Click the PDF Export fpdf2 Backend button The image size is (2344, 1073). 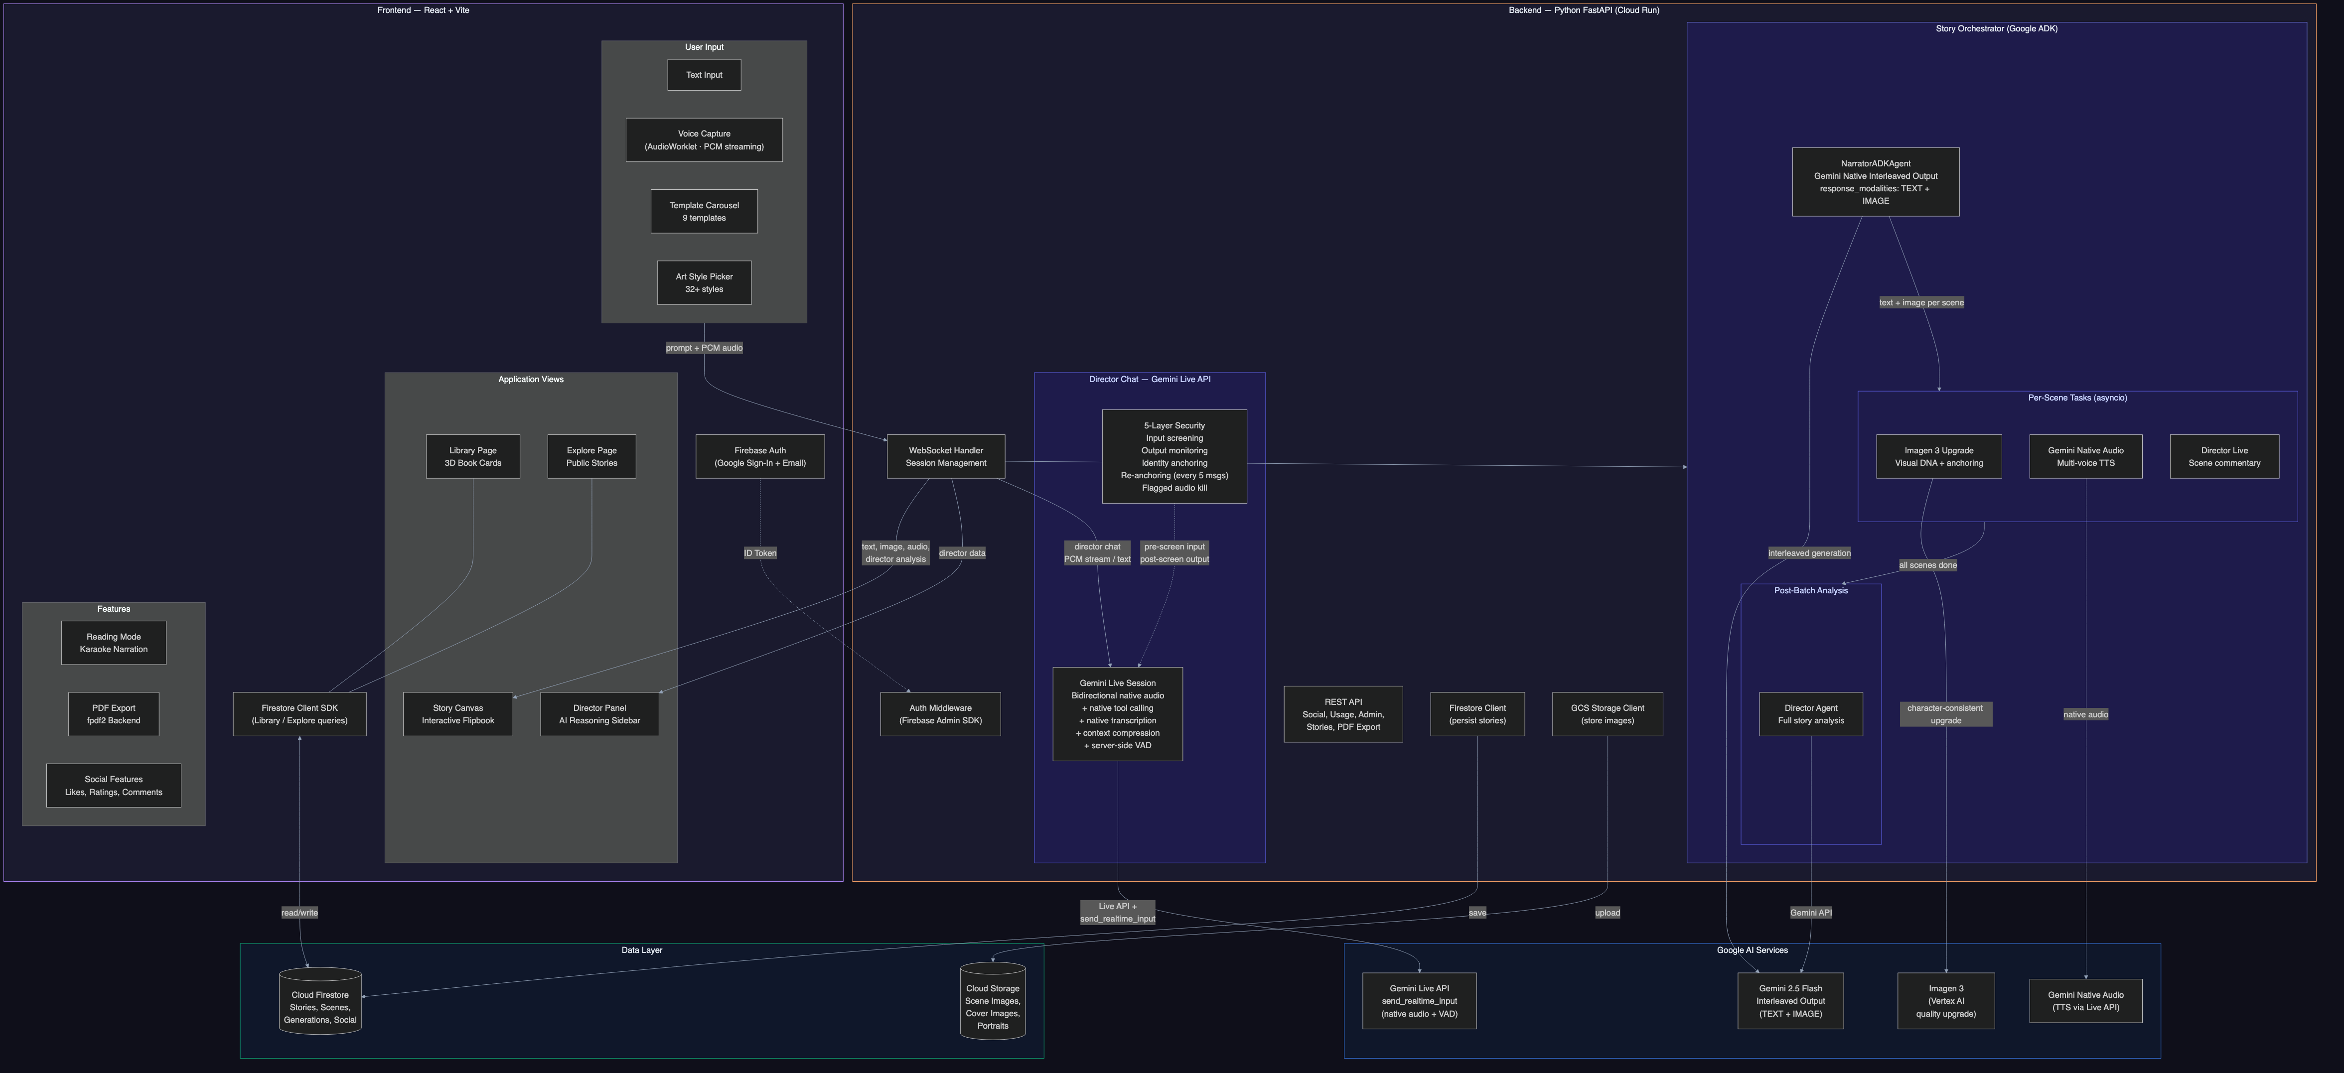pos(114,714)
